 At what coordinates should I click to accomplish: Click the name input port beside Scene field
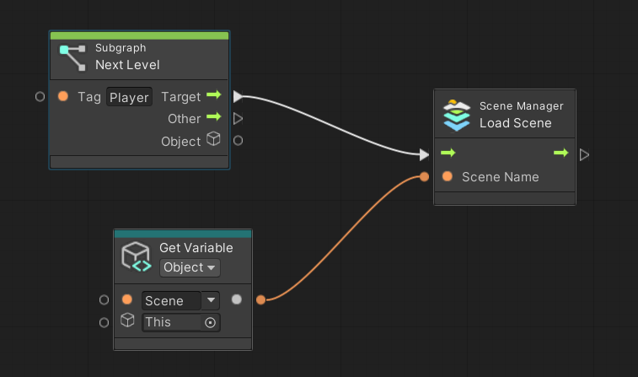point(105,300)
